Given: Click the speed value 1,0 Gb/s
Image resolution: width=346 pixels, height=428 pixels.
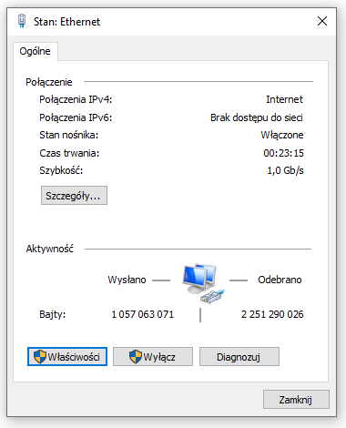Looking at the screenshot, I should tap(285, 170).
